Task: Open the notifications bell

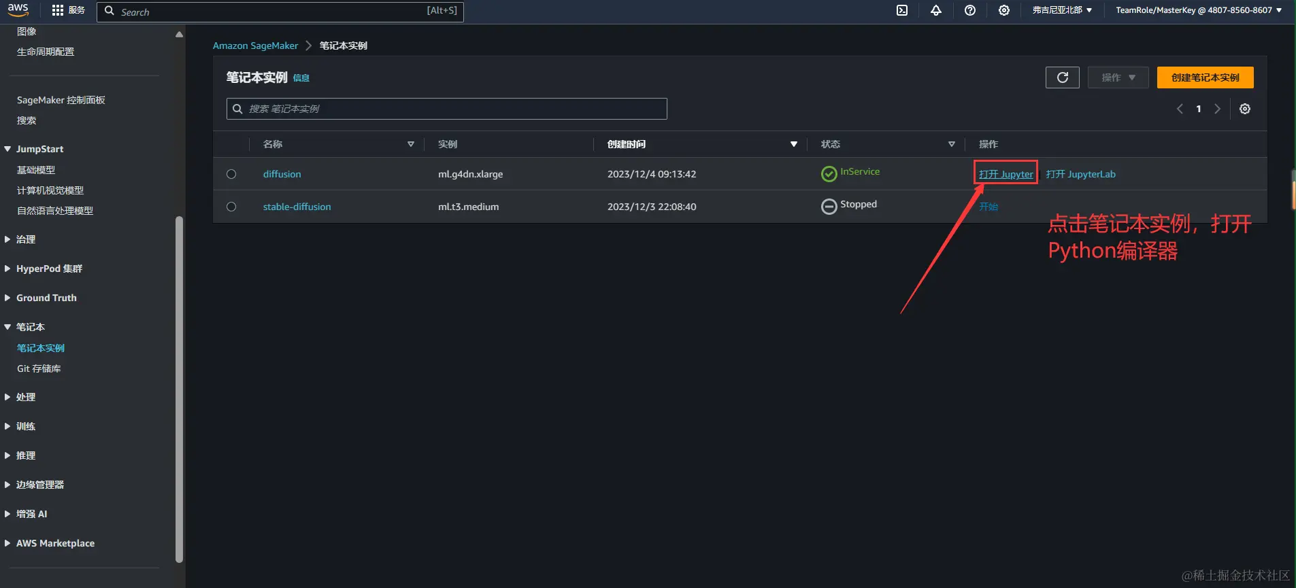Action: 936,10
